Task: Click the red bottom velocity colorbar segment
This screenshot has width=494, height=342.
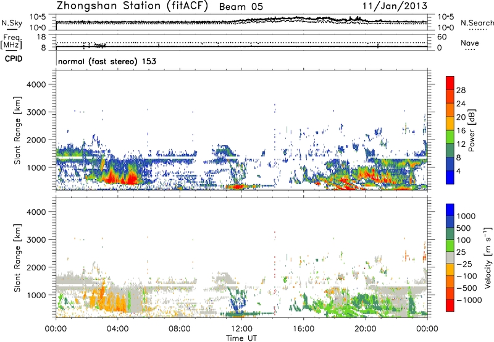Action: 450,306
